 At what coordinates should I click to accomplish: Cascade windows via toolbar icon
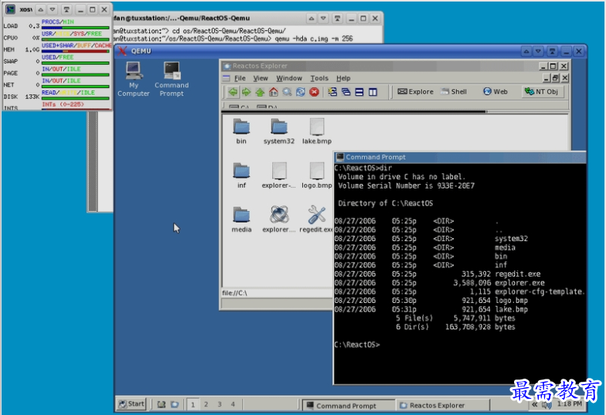click(x=346, y=92)
